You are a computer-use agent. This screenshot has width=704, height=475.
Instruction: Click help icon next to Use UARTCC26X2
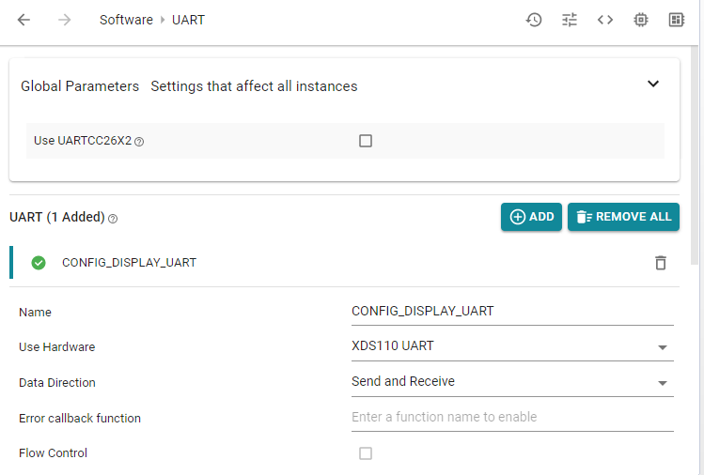139,142
